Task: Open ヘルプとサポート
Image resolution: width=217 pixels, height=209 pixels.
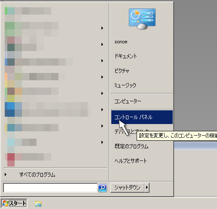Action: point(131,161)
